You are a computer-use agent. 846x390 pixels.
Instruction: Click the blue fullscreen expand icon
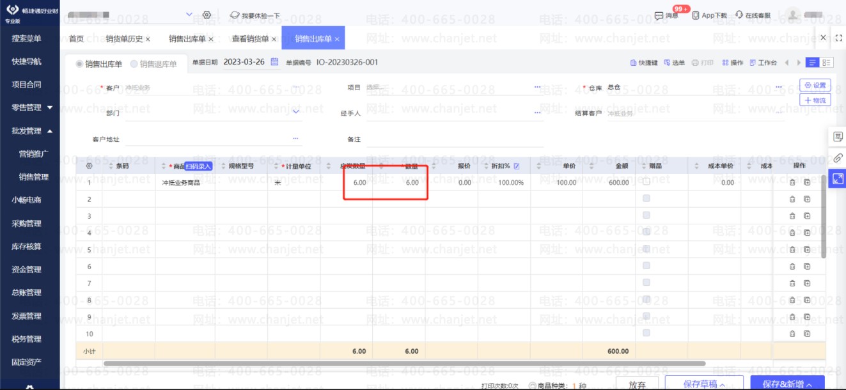point(837,179)
